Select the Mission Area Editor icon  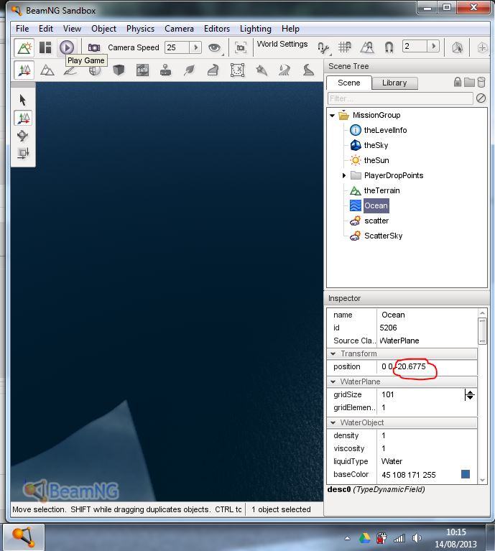(238, 70)
